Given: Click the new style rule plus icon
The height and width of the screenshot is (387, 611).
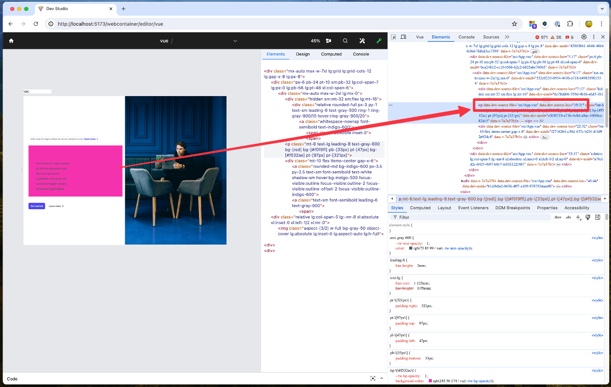Looking at the screenshot, I should 579,217.
